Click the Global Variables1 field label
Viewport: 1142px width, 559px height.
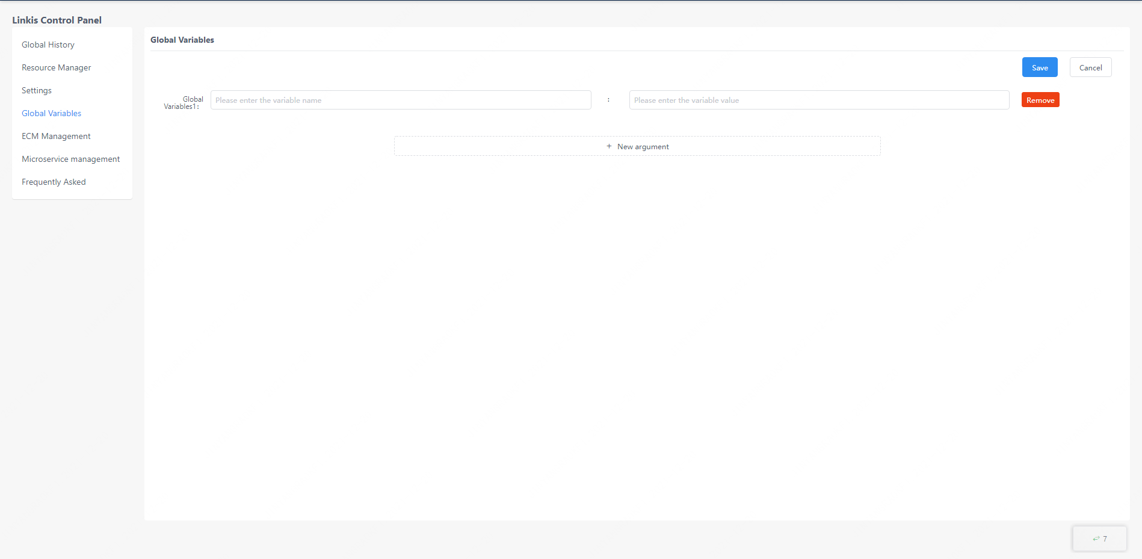pyautogui.click(x=184, y=103)
